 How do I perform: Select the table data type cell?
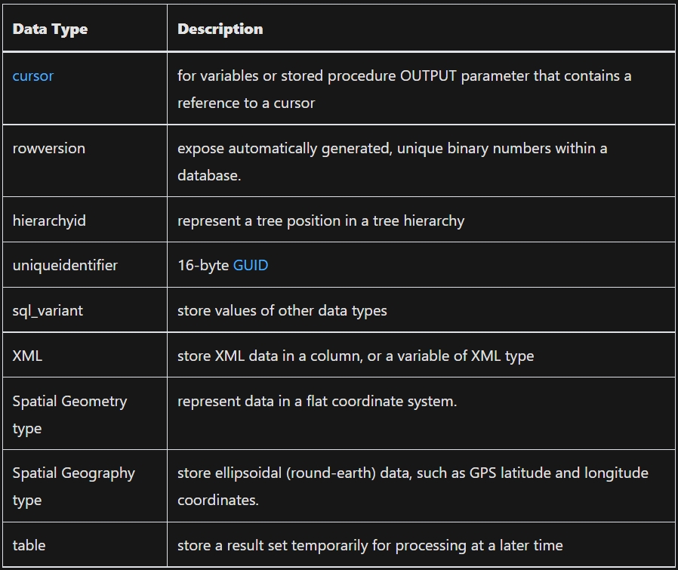coord(29,544)
